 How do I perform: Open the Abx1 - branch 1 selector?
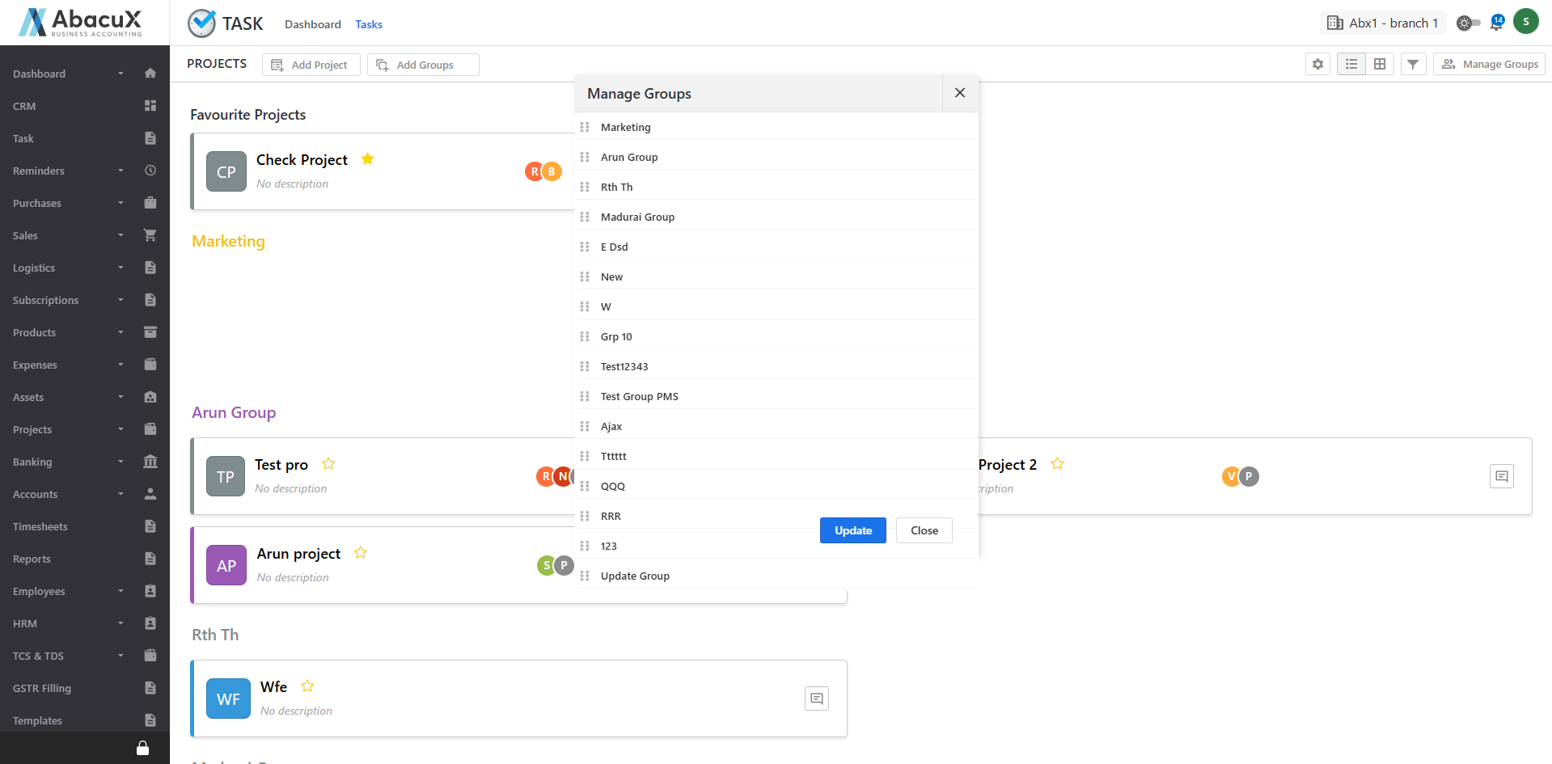coord(1383,23)
